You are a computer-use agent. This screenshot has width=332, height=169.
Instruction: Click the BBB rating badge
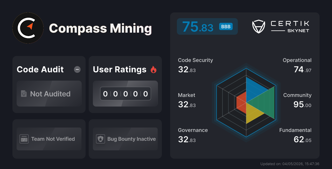(x=226, y=27)
